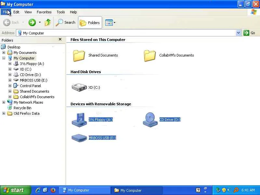
Task: Select Recycle Bin in folder tree
Action: tap(22, 108)
